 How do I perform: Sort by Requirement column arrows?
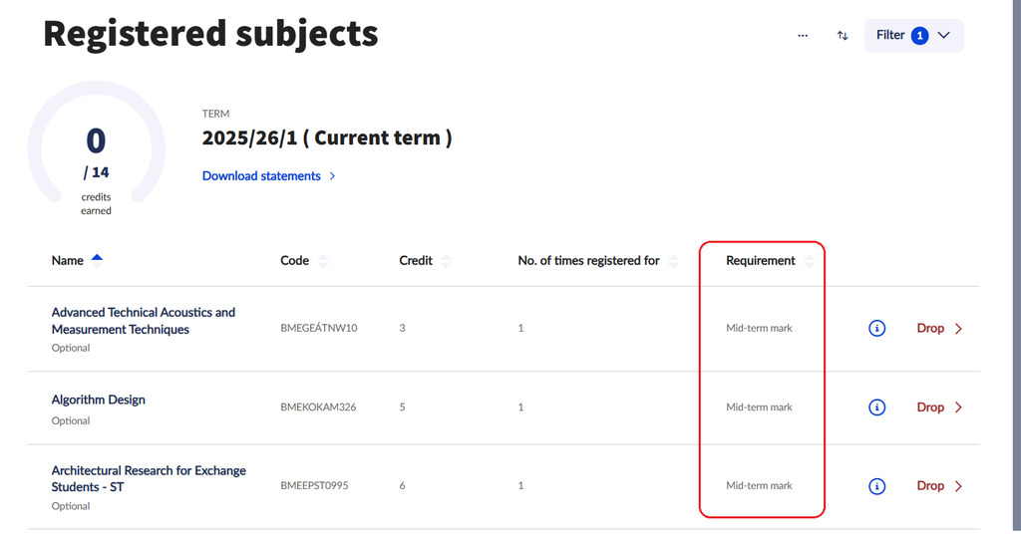(809, 261)
